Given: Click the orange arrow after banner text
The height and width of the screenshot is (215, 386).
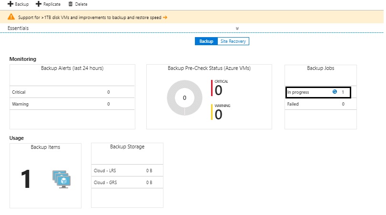Looking at the screenshot, I should [x=165, y=18].
